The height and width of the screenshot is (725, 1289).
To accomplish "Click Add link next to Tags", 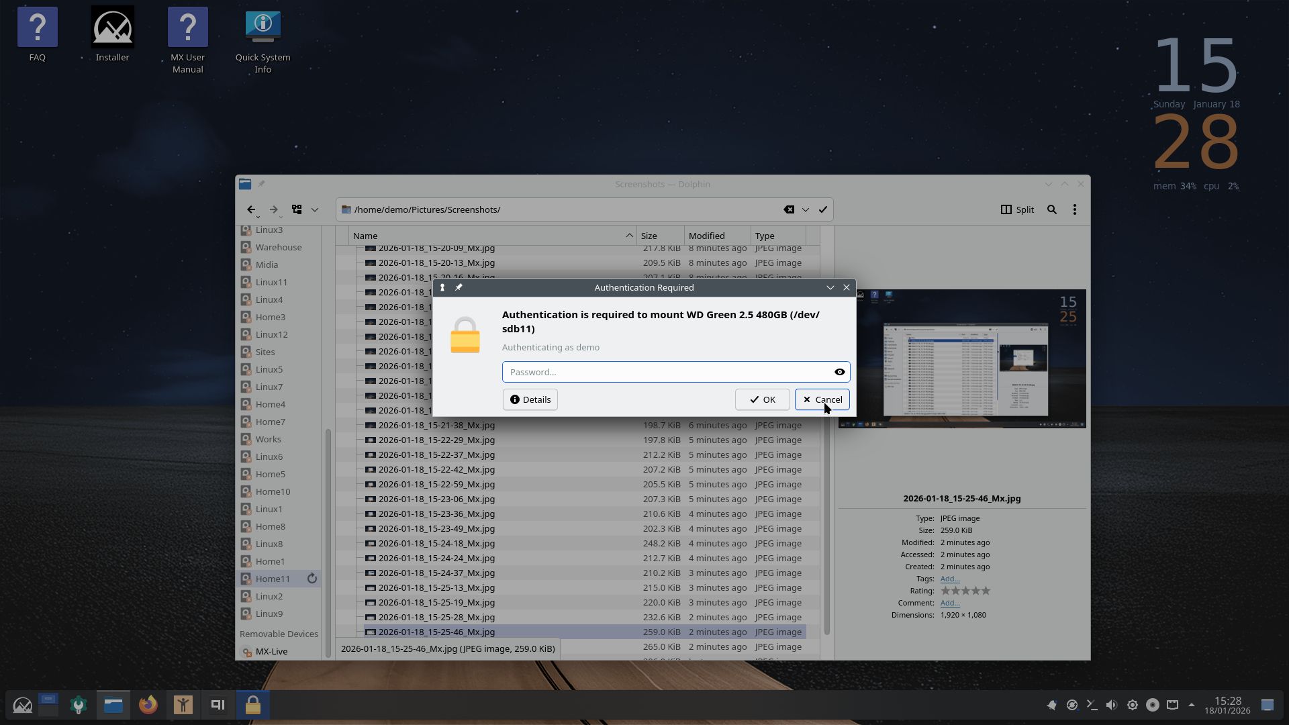I will tap(949, 579).
